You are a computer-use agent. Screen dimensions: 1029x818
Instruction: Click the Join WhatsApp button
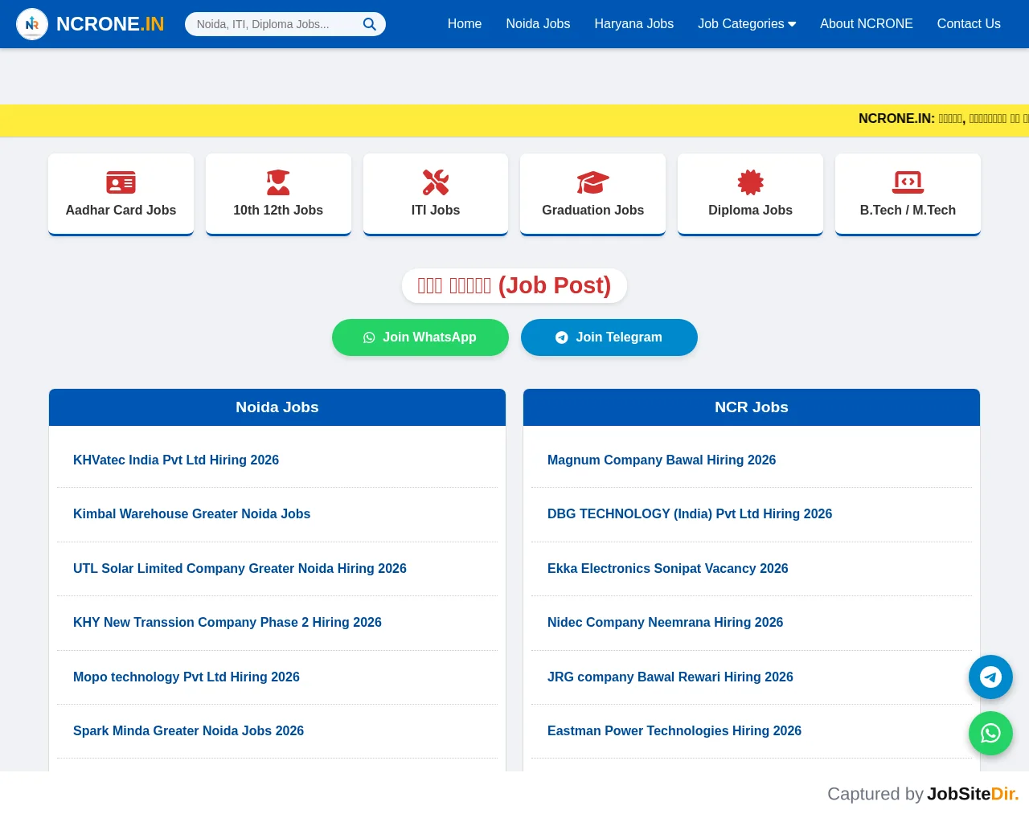click(x=420, y=337)
